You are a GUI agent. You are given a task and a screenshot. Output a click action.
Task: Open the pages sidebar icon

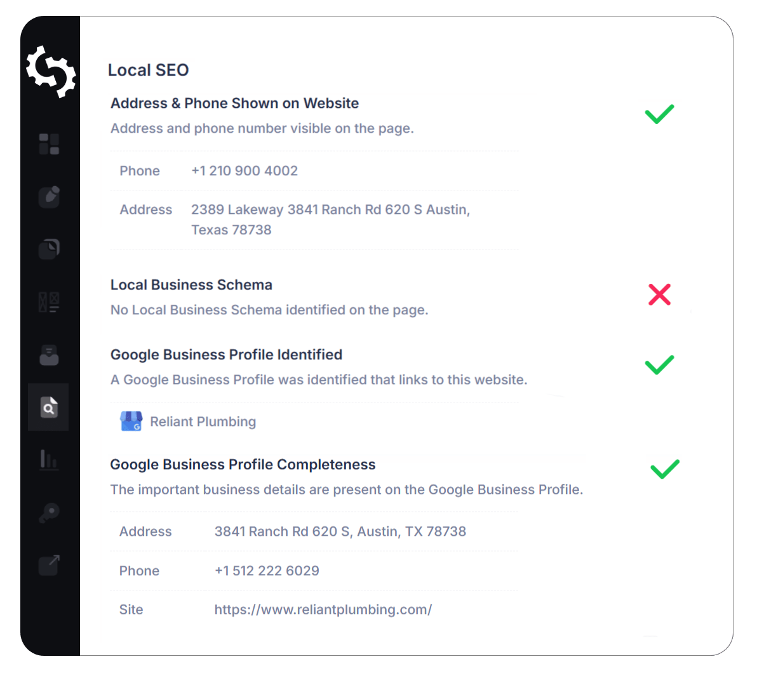click(49, 248)
